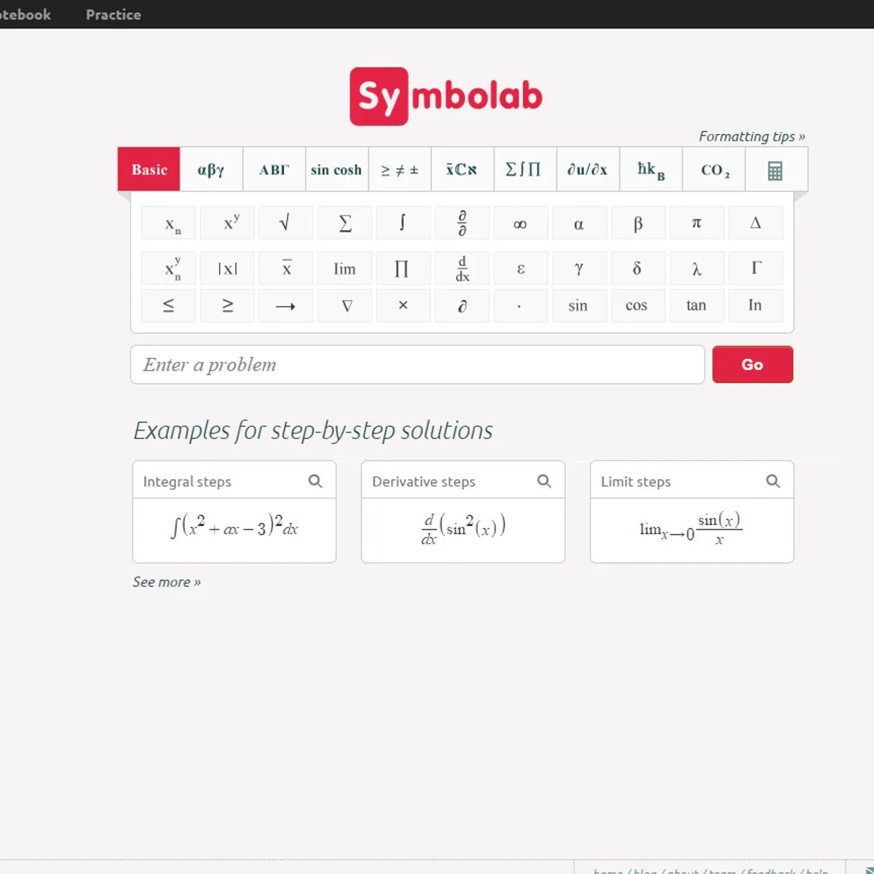Insert the exponent x^y symbol
874x874 pixels.
click(227, 223)
